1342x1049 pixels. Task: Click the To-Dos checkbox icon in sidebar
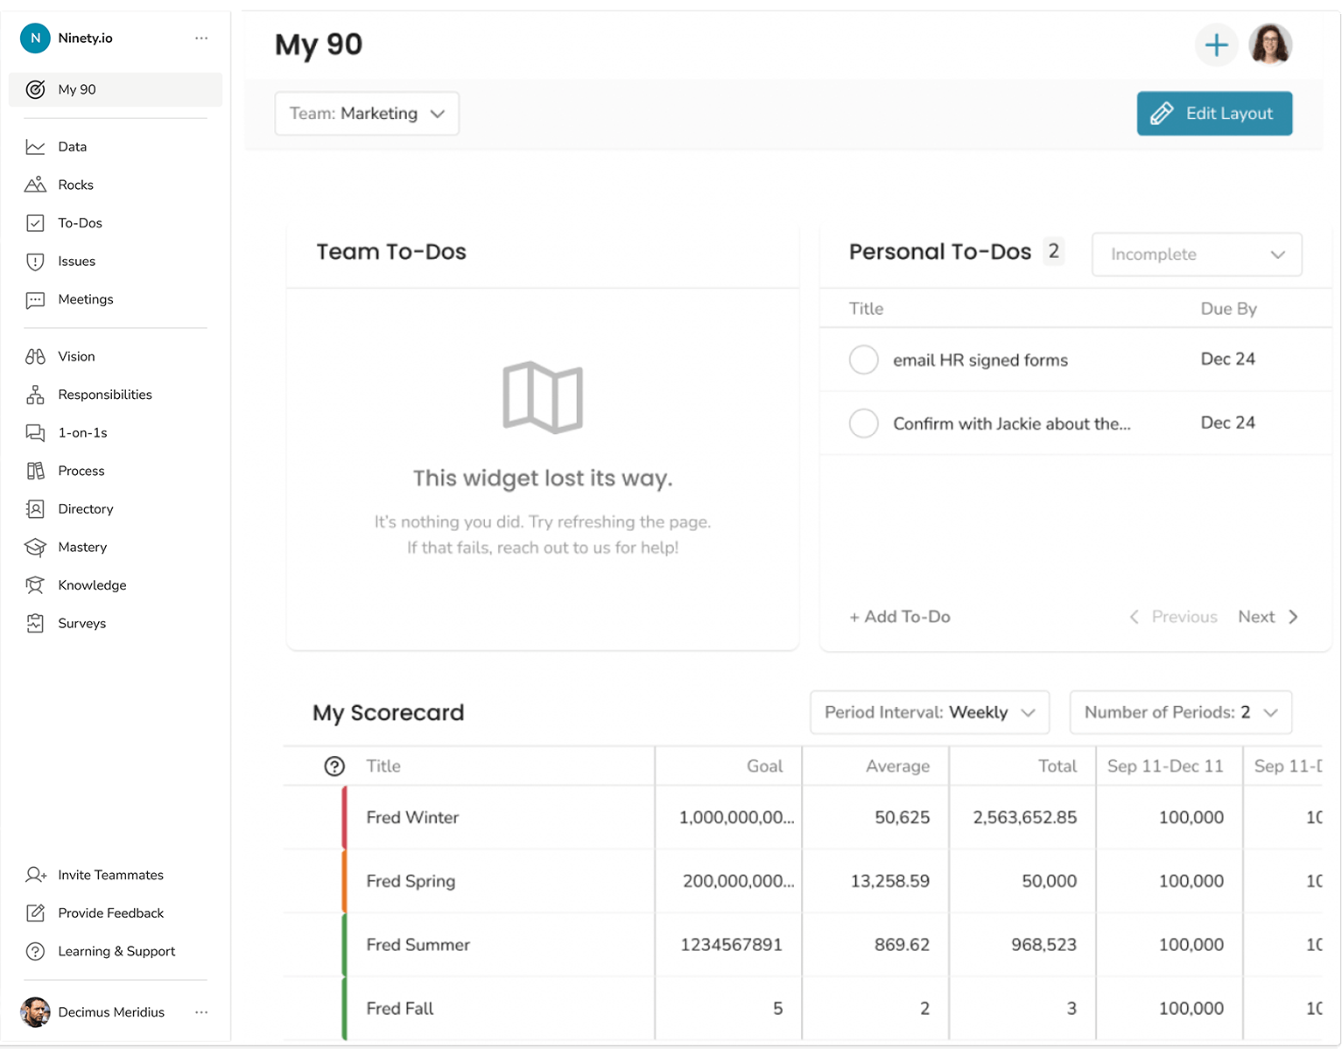[x=35, y=223]
